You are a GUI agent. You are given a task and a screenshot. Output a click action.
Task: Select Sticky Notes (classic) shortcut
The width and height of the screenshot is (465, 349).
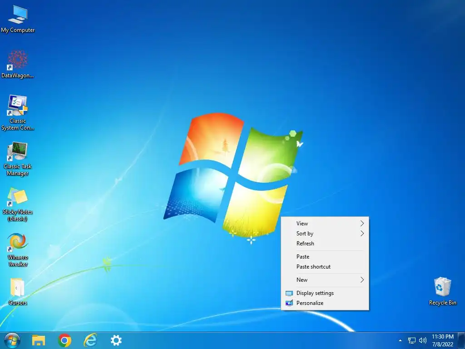pos(18,204)
